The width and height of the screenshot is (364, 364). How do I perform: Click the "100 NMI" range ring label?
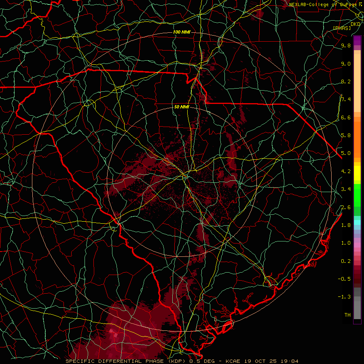182,32
